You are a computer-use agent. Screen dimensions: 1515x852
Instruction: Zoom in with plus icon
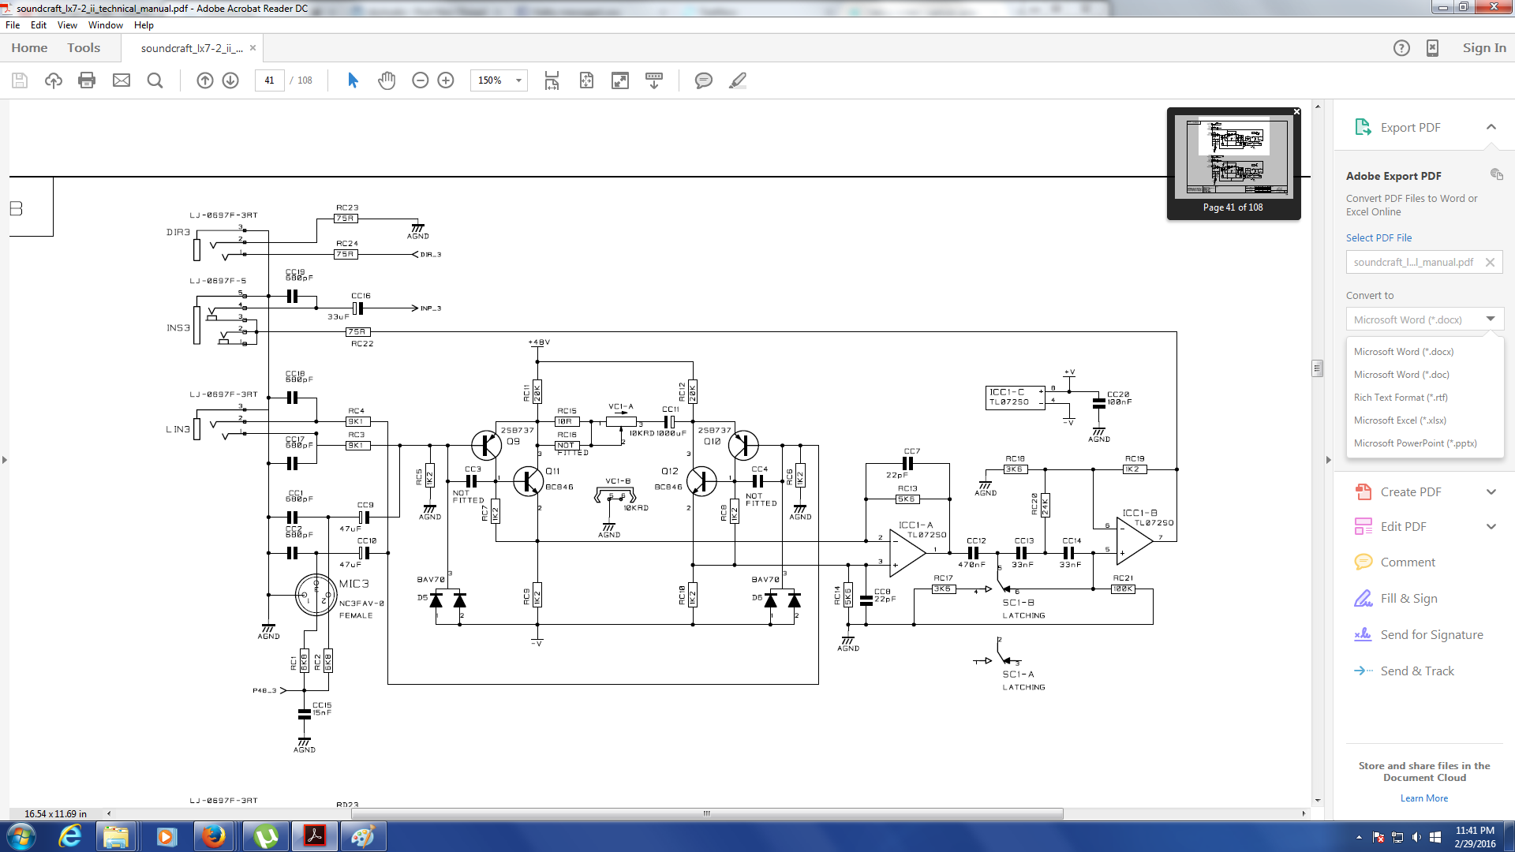pos(446,80)
